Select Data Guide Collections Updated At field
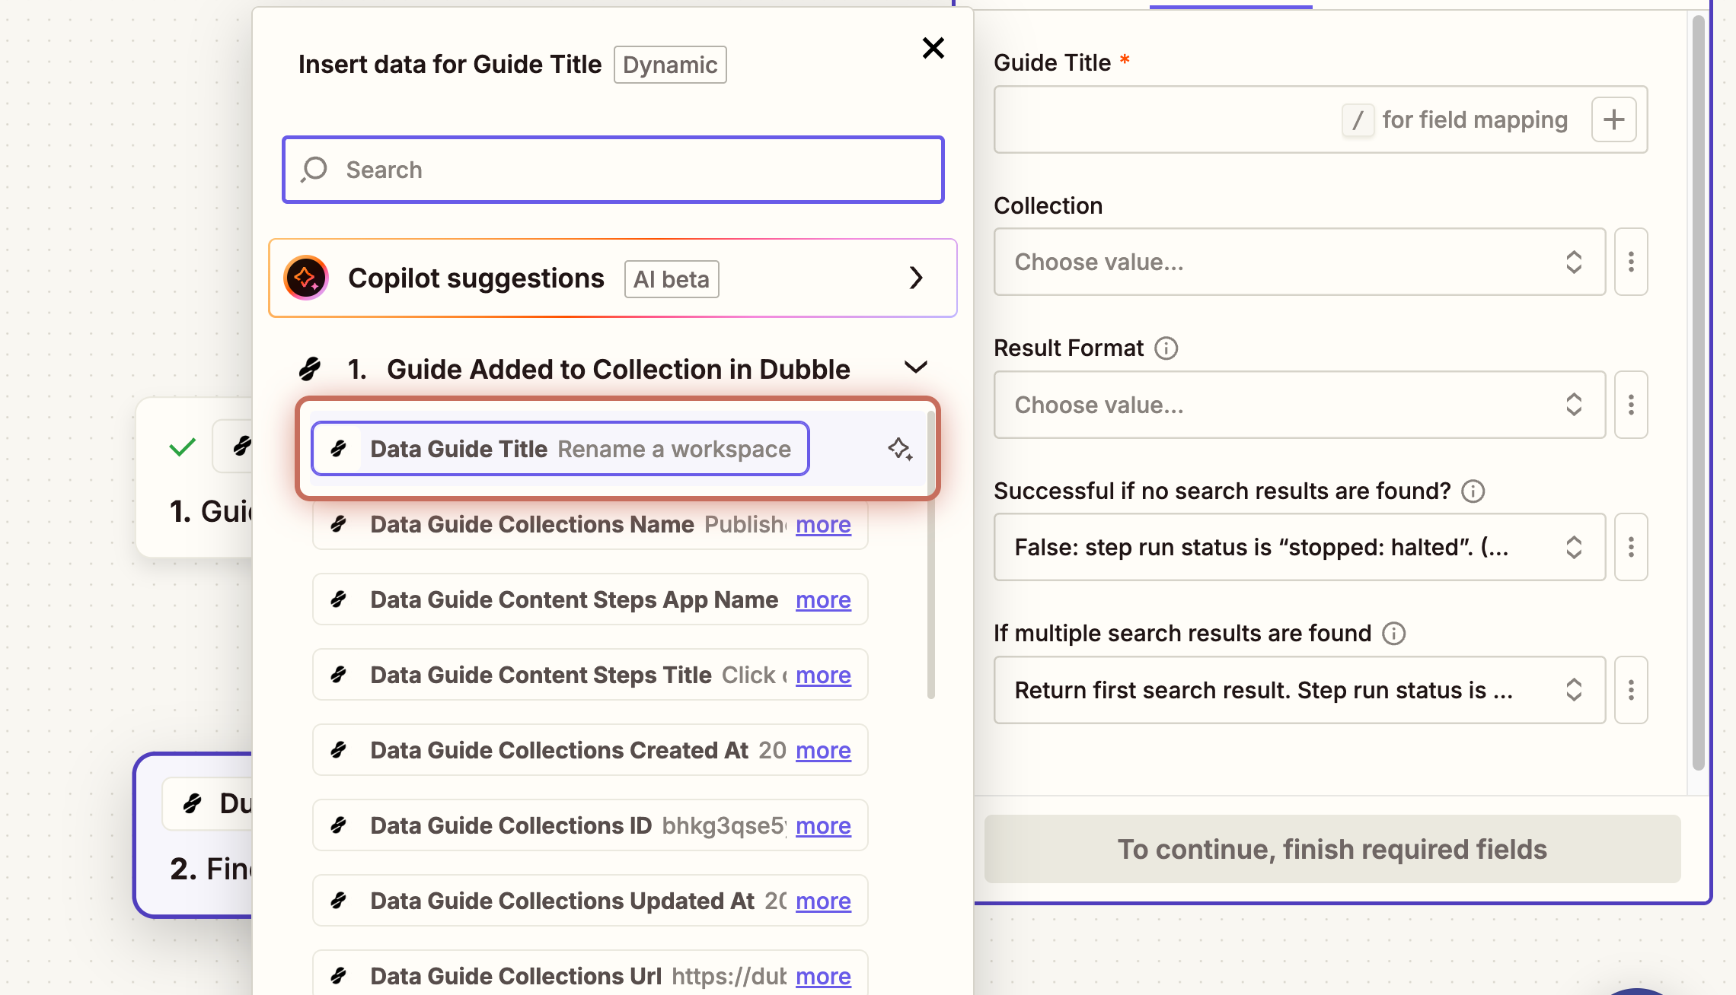This screenshot has width=1736, height=995. 590,901
